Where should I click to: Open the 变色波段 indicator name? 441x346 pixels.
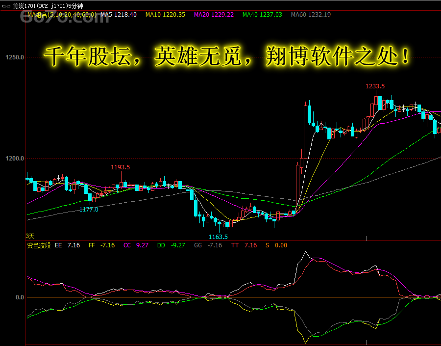pos(39,245)
